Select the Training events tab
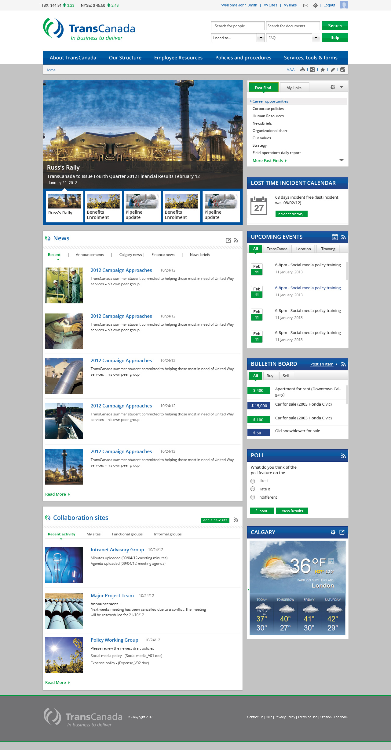Viewport: 391px width, 750px height. (328, 249)
